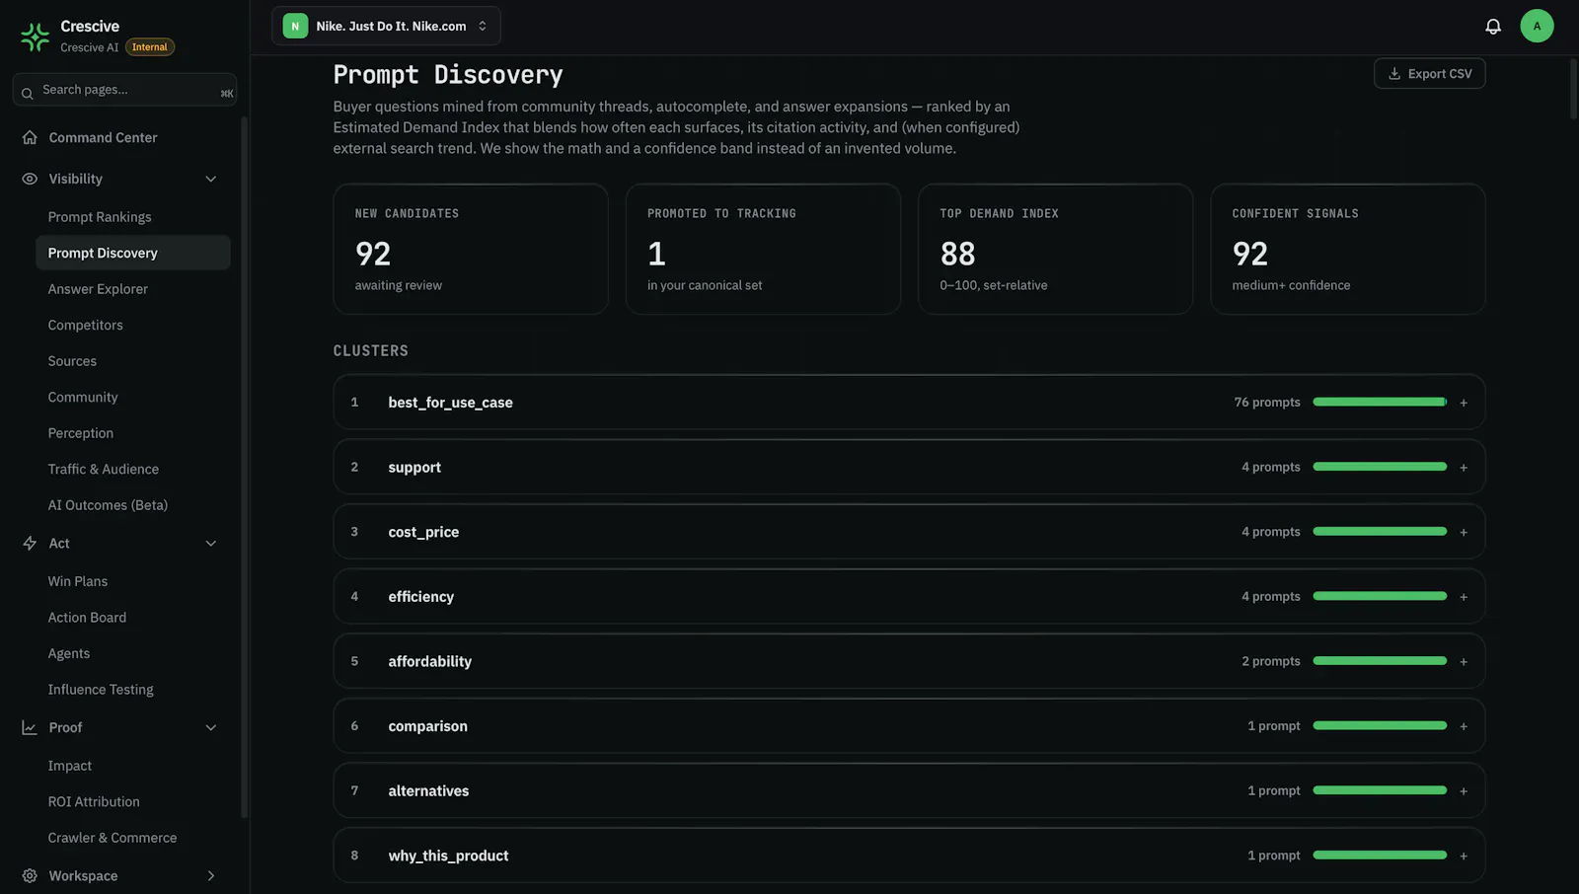This screenshot has width=1579, height=894.
Task: Click the New Candidates stat card
Action: (471, 249)
